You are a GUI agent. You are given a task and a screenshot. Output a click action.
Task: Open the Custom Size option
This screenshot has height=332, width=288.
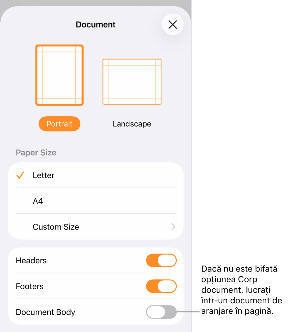pos(96,227)
